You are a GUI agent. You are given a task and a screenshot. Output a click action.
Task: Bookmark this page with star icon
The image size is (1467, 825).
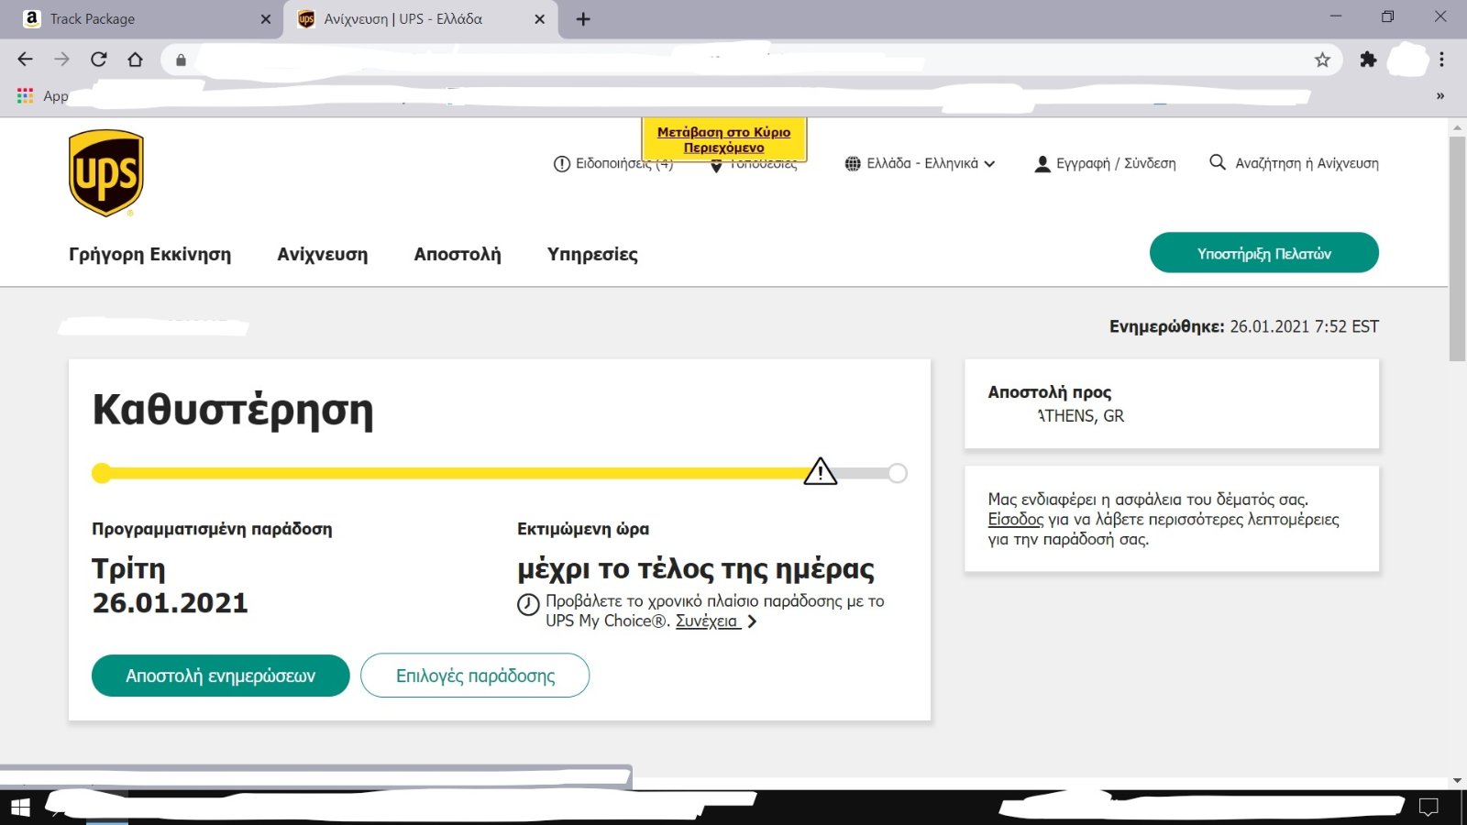click(1322, 60)
